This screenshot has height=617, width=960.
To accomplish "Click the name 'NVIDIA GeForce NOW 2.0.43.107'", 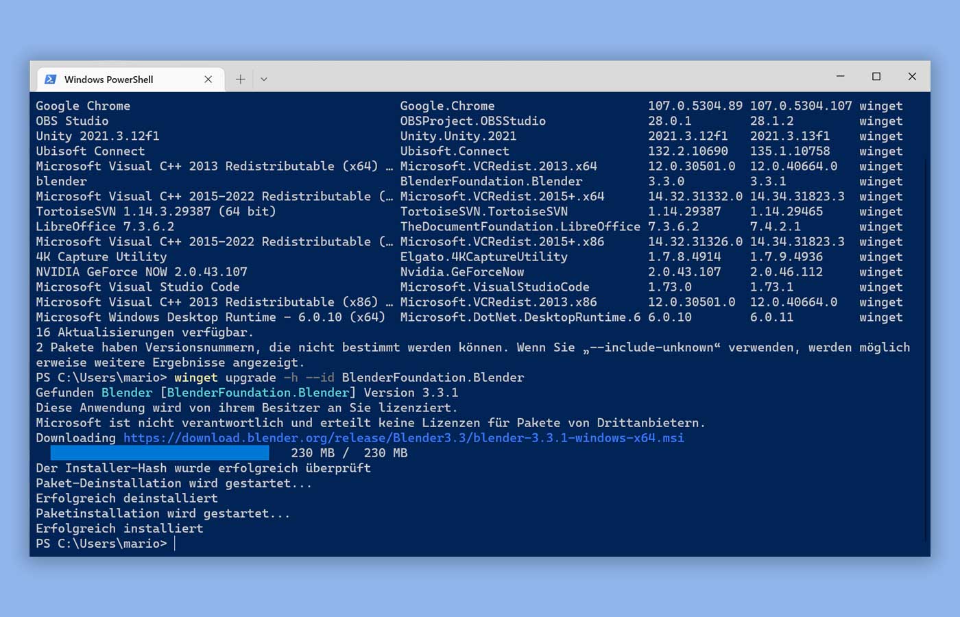I will [x=141, y=271].
